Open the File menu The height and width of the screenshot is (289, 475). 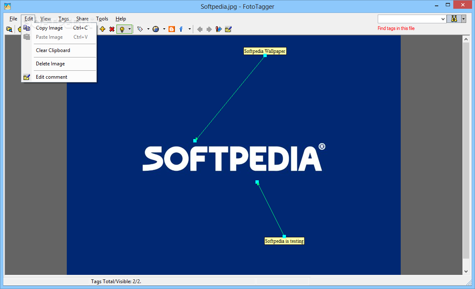click(x=13, y=19)
